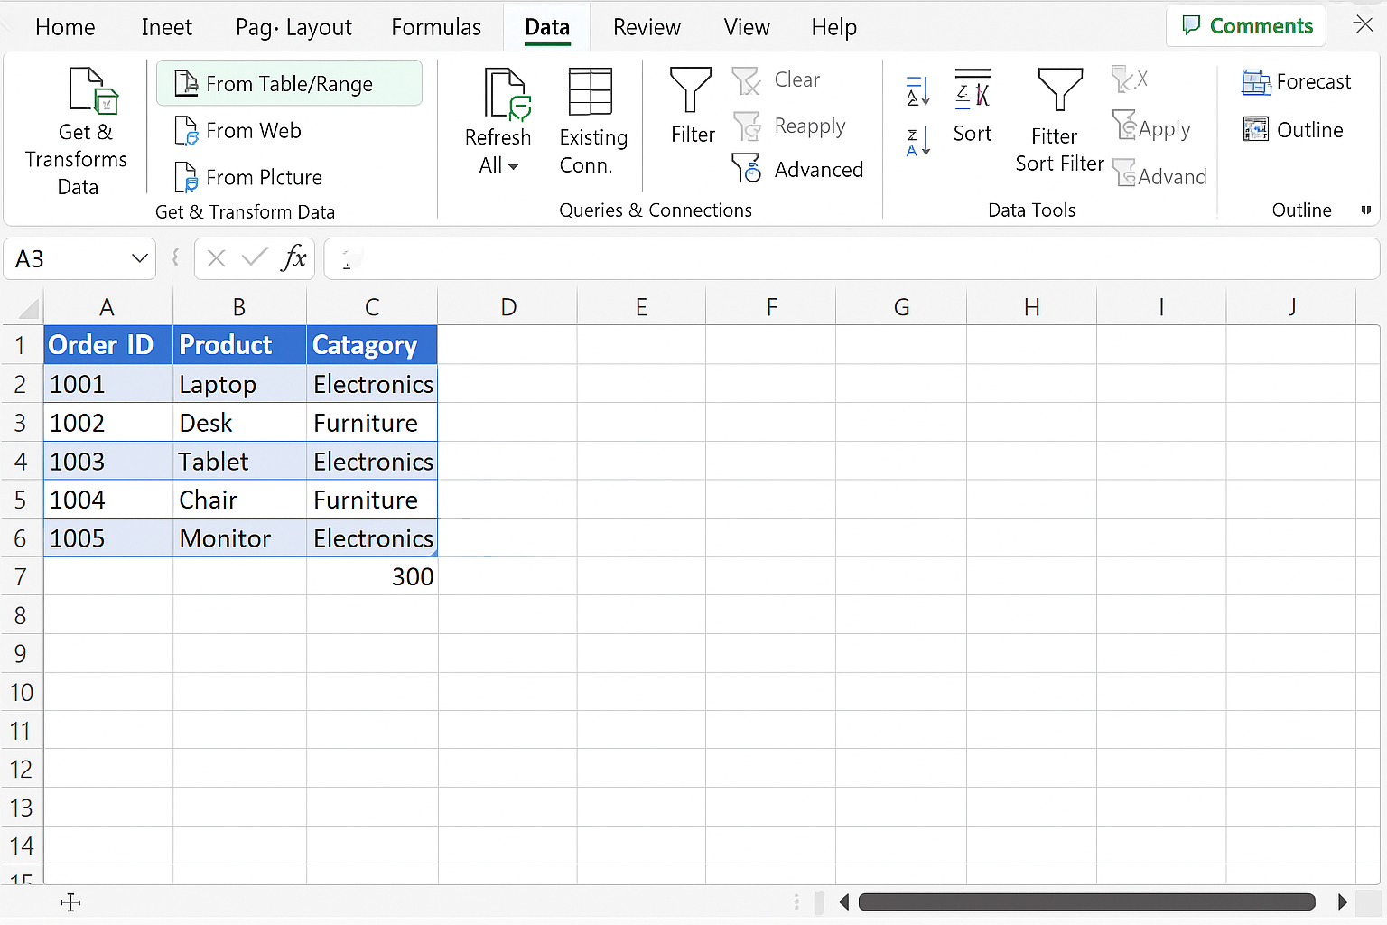Select the Order ID header cell

[108, 345]
